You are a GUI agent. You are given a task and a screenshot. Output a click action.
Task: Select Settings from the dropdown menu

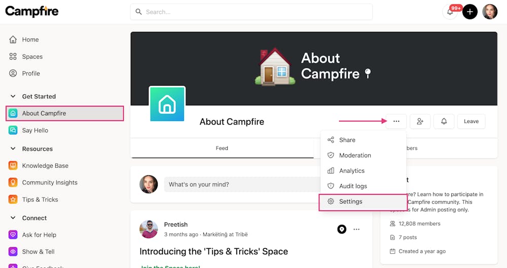point(351,202)
